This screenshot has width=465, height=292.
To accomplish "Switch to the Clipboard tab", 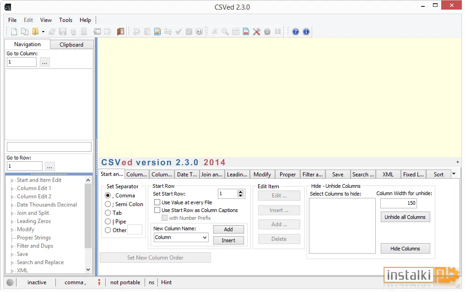I will coord(71,45).
